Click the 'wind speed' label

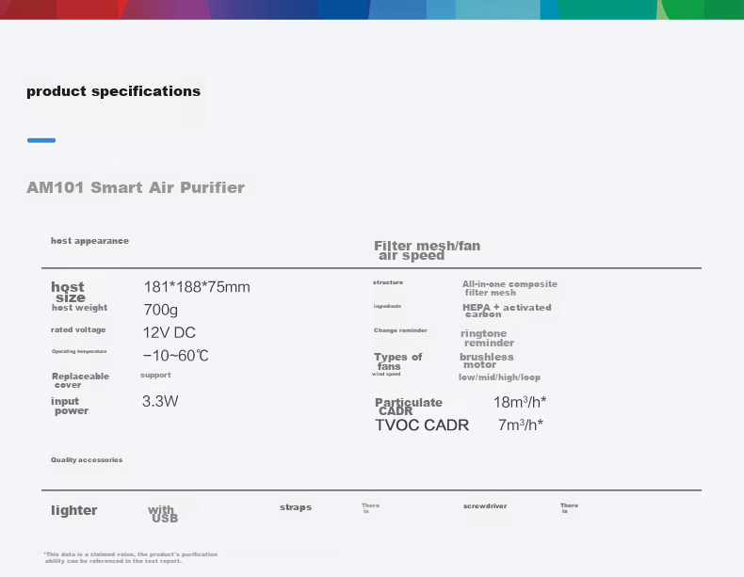click(386, 374)
